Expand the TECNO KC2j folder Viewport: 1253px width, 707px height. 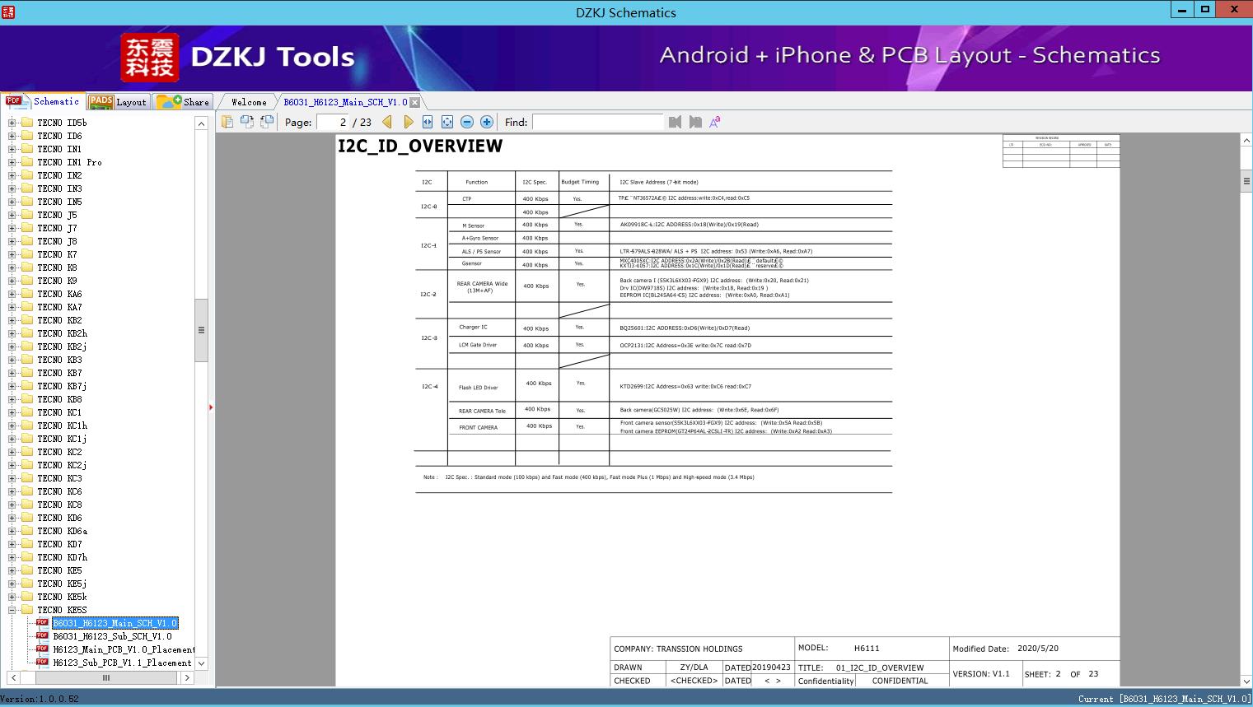tap(12, 465)
